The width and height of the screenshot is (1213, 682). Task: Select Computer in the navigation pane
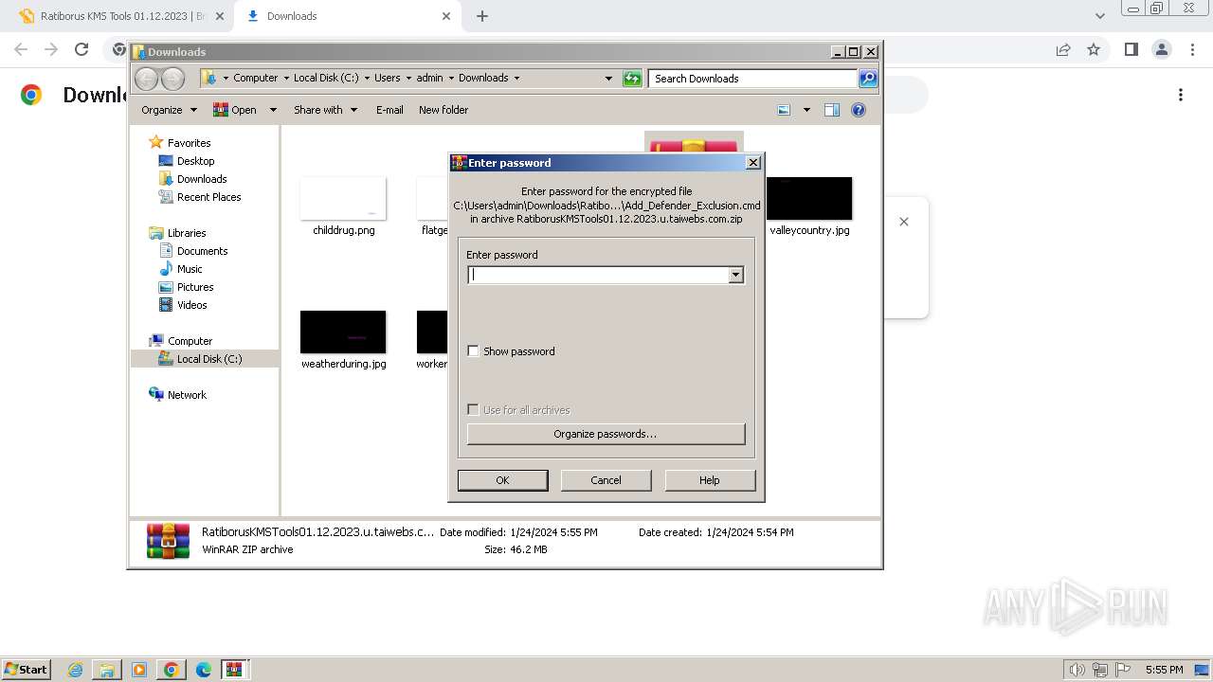[190, 341]
